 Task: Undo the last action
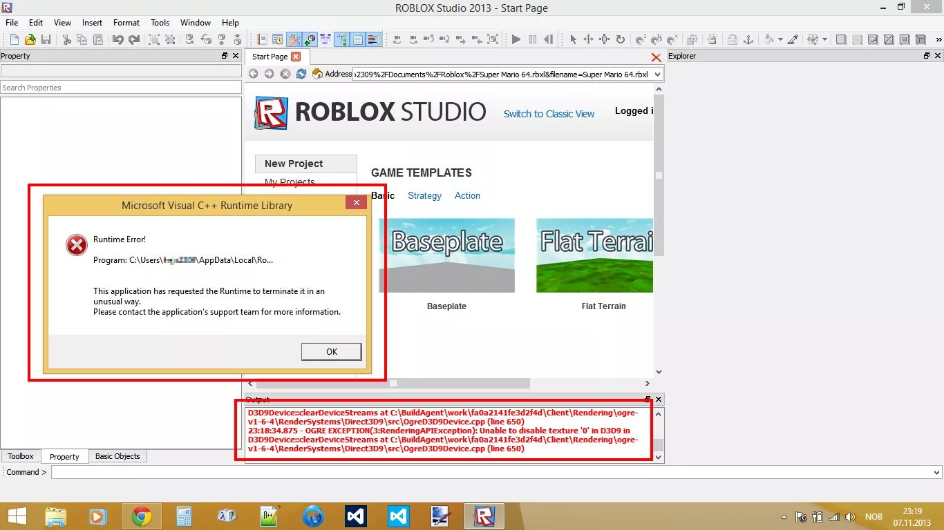(118, 40)
